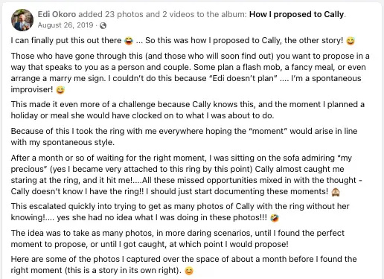The height and width of the screenshot is (279, 384).
Task: Click the smiling emoji after 'other story!'
Action: point(351,41)
